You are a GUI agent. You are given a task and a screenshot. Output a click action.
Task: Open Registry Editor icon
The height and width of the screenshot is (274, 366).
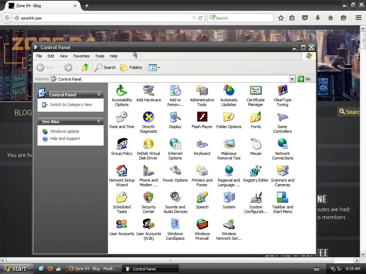pos(256,174)
